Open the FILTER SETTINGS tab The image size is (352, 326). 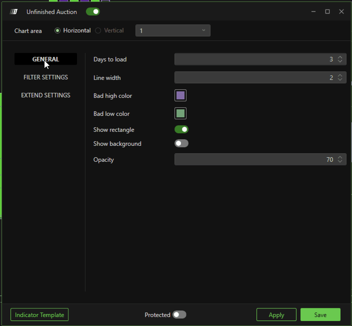click(46, 77)
